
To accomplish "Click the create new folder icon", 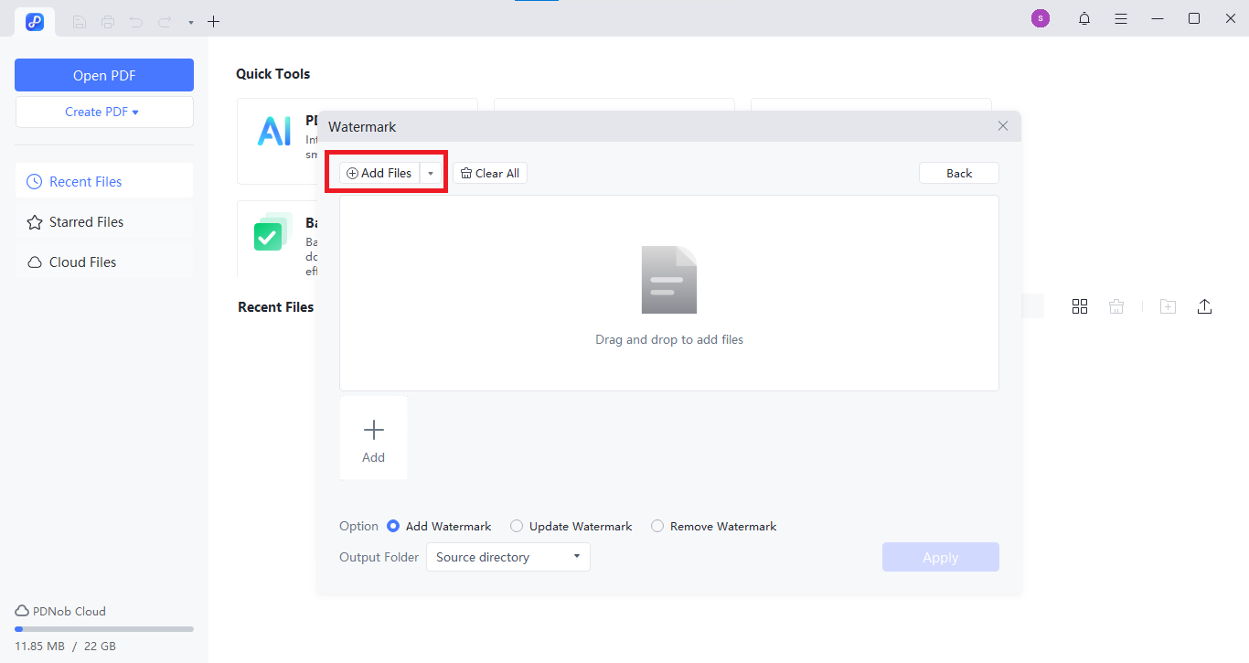I will [1168, 305].
